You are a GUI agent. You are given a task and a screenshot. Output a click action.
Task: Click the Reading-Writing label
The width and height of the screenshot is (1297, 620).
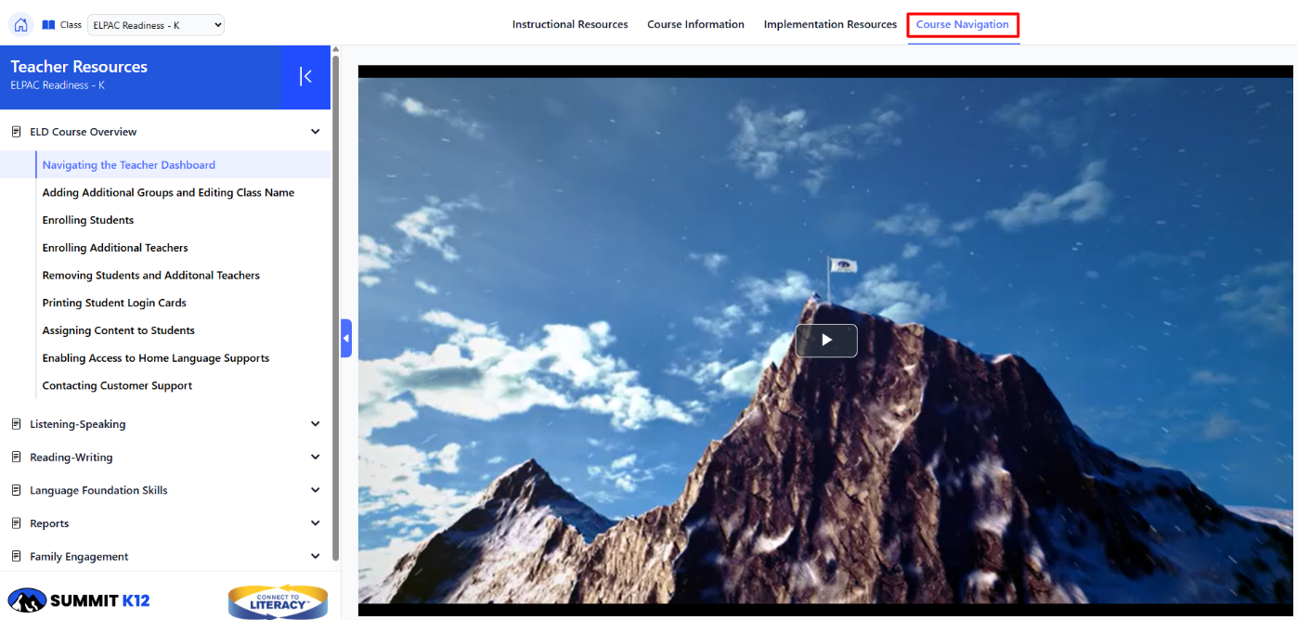[71, 458]
